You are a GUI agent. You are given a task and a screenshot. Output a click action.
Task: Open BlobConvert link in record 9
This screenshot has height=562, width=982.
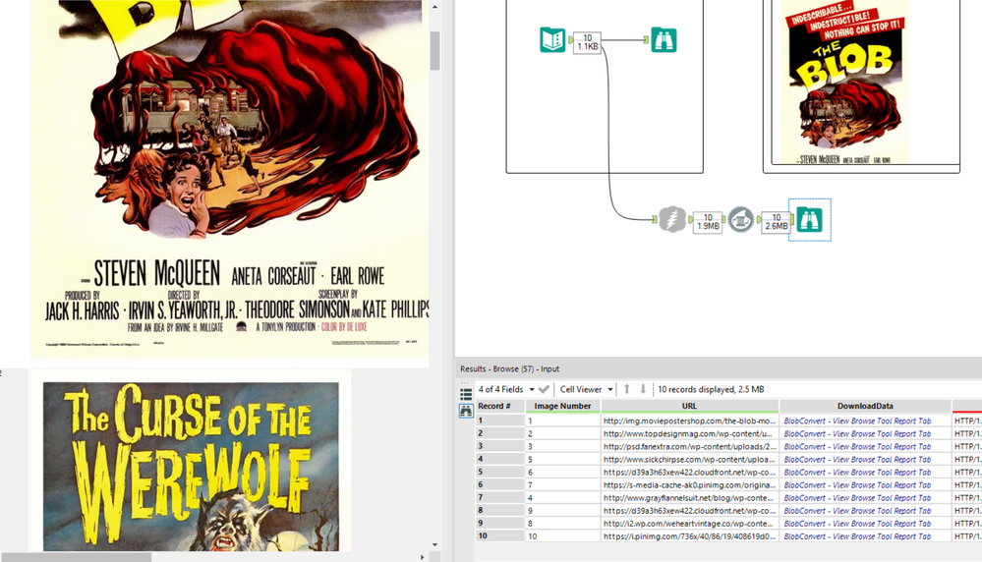click(x=857, y=524)
